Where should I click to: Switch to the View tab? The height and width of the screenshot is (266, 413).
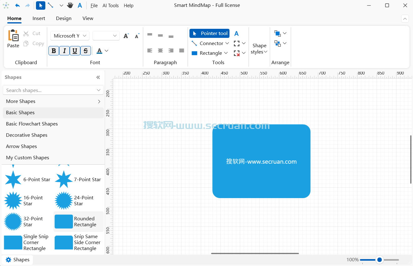pos(88,18)
